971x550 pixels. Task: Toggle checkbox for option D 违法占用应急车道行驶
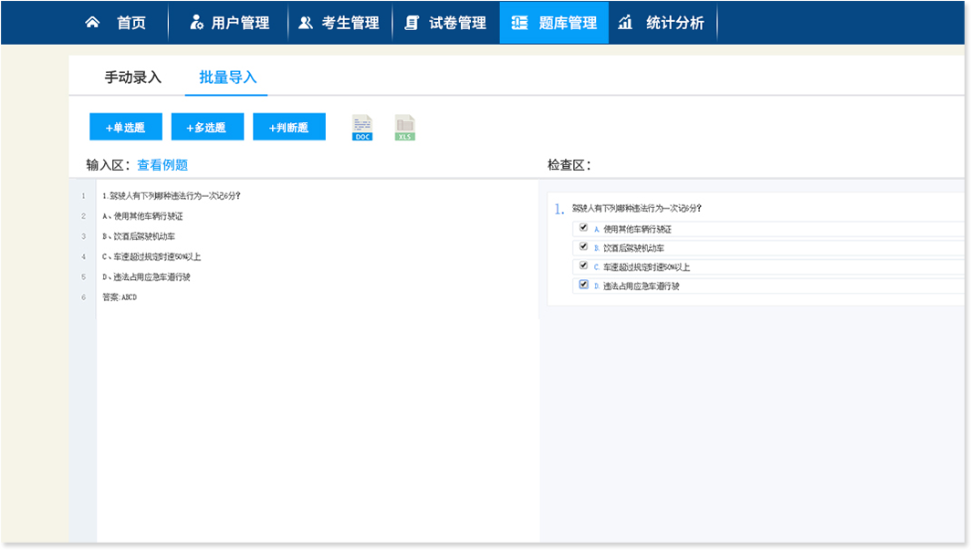click(584, 285)
